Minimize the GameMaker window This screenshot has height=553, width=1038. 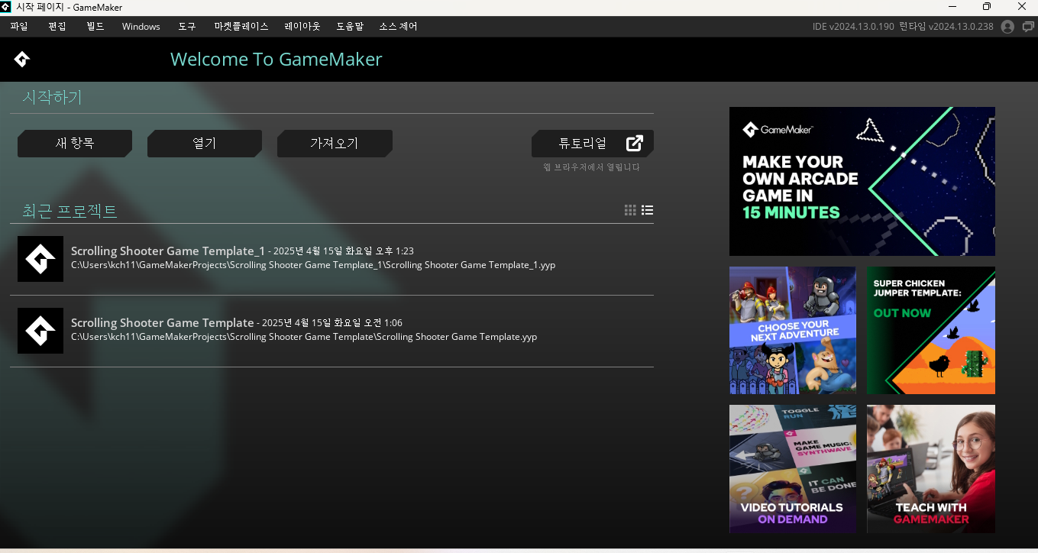pyautogui.click(x=951, y=7)
